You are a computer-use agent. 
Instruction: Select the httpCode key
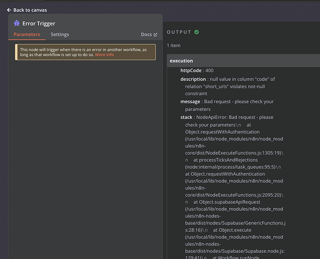191,70
